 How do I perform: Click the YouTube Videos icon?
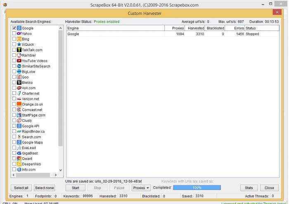[x=19, y=61]
